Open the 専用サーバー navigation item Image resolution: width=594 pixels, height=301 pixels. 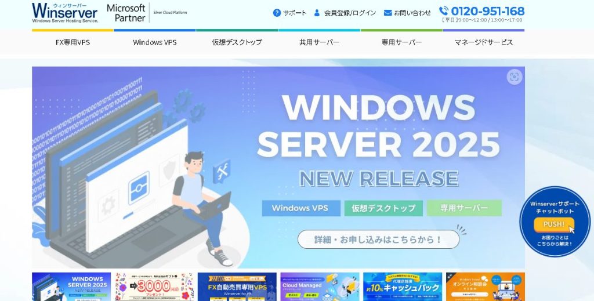[x=401, y=42]
